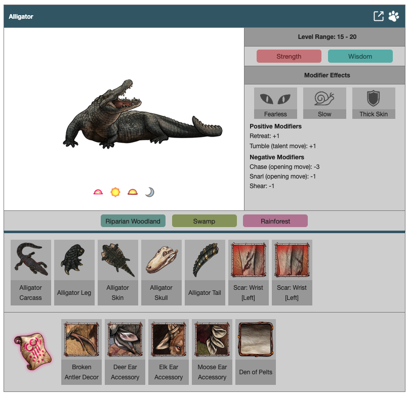Select the Fearless modifier eyes icon

(x=275, y=99)
